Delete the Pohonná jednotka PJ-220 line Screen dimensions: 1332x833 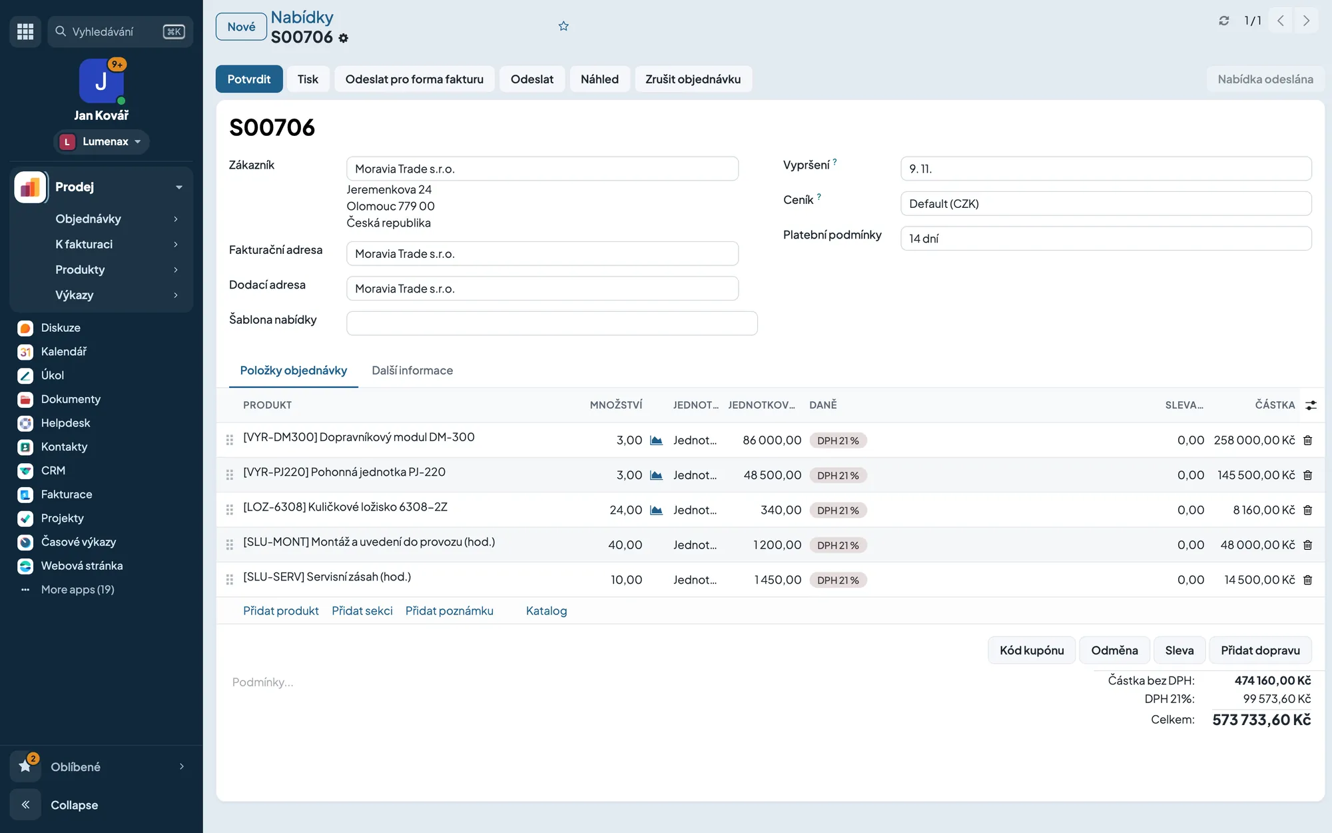pyautogui.click(x=1307, y=475)
